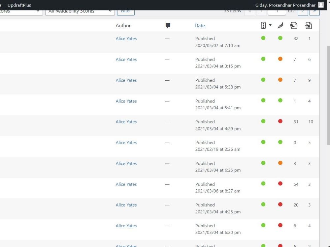
Task: Click incoming links count 9
Action: (310, 80)
